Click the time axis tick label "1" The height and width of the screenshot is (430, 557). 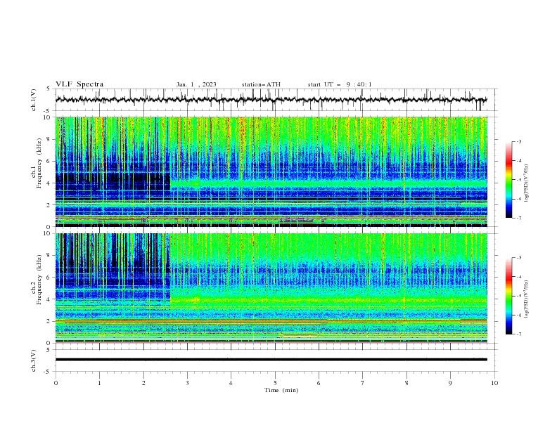(x=99, y=383)
